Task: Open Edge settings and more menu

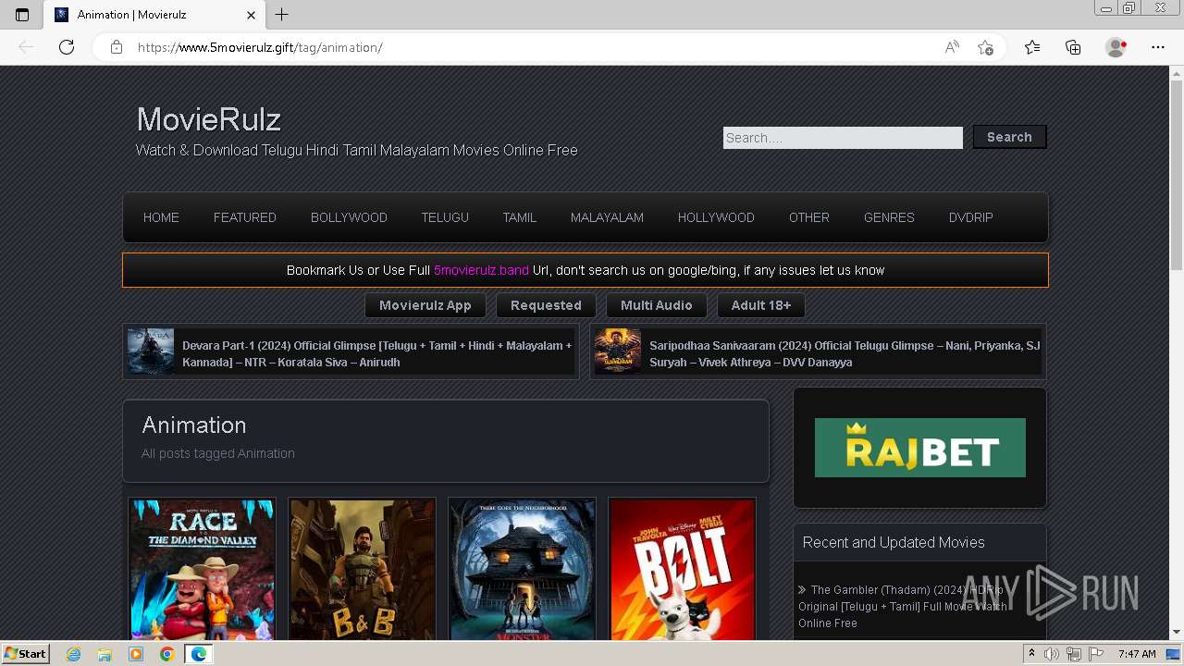Action: point(1158,47)
